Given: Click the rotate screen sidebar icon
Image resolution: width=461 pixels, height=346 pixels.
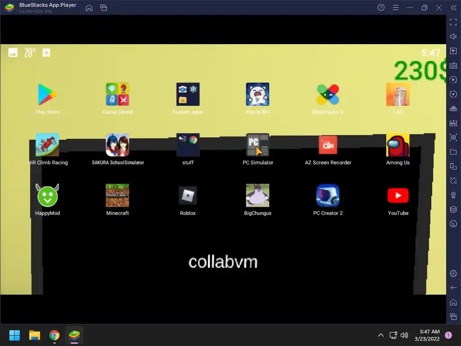Looking at the screenshot, I should [453, 166].
